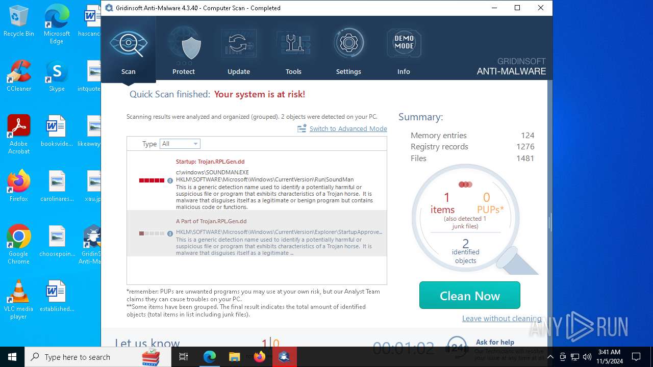Click the c:\windows\SOUNDMAN.EXE path
The width and height of the screenshot is (653, 367).
point(212,172)
